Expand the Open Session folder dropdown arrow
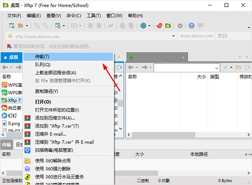 [27, 26]
